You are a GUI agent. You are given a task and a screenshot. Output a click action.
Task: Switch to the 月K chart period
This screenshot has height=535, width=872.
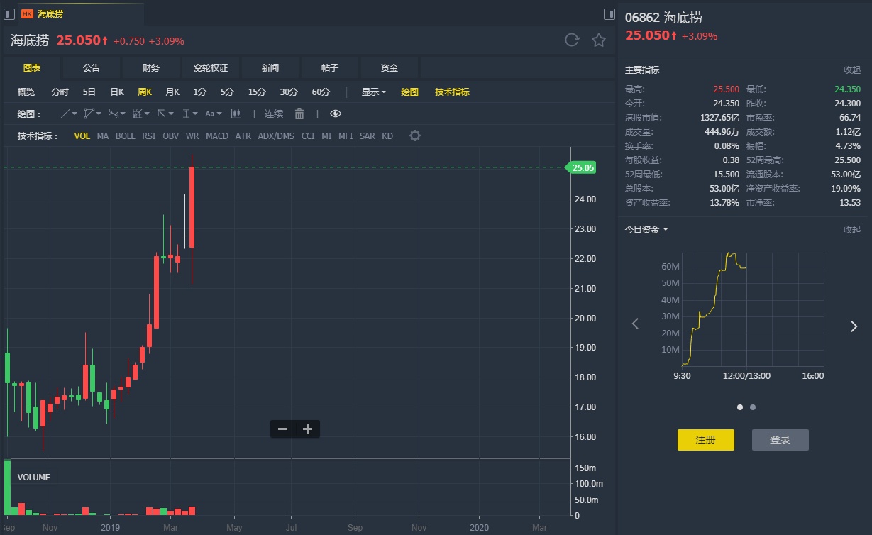coord(172,92)
